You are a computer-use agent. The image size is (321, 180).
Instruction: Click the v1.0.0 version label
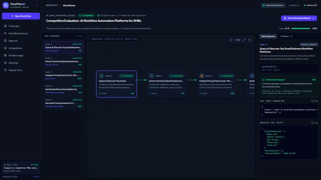point(36,177)
